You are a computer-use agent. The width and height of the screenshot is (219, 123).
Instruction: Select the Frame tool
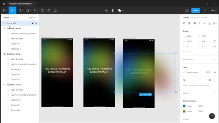tap(20, 11)
